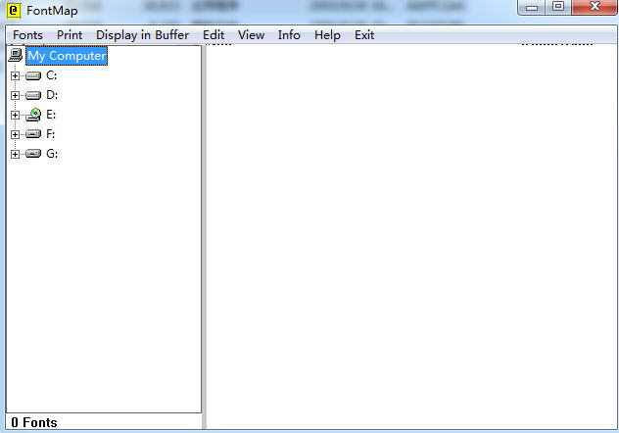The width and height of the screenshot is (619, 433).
Task: Click the D: hard drive icon
Action: point(33,95)
